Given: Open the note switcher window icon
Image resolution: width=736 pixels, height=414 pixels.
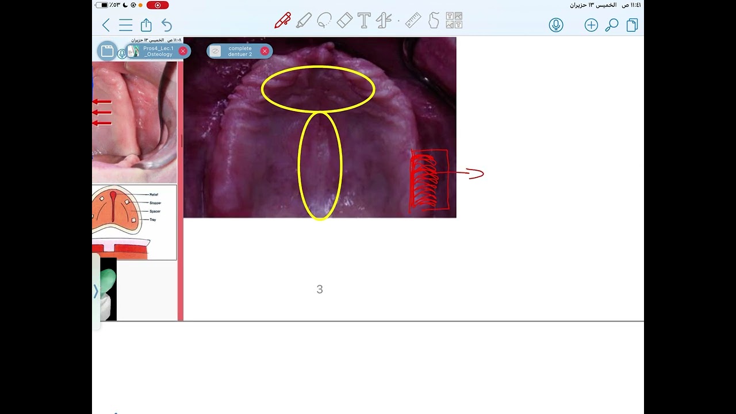Looking at the screenshot, I should [107, 51].
